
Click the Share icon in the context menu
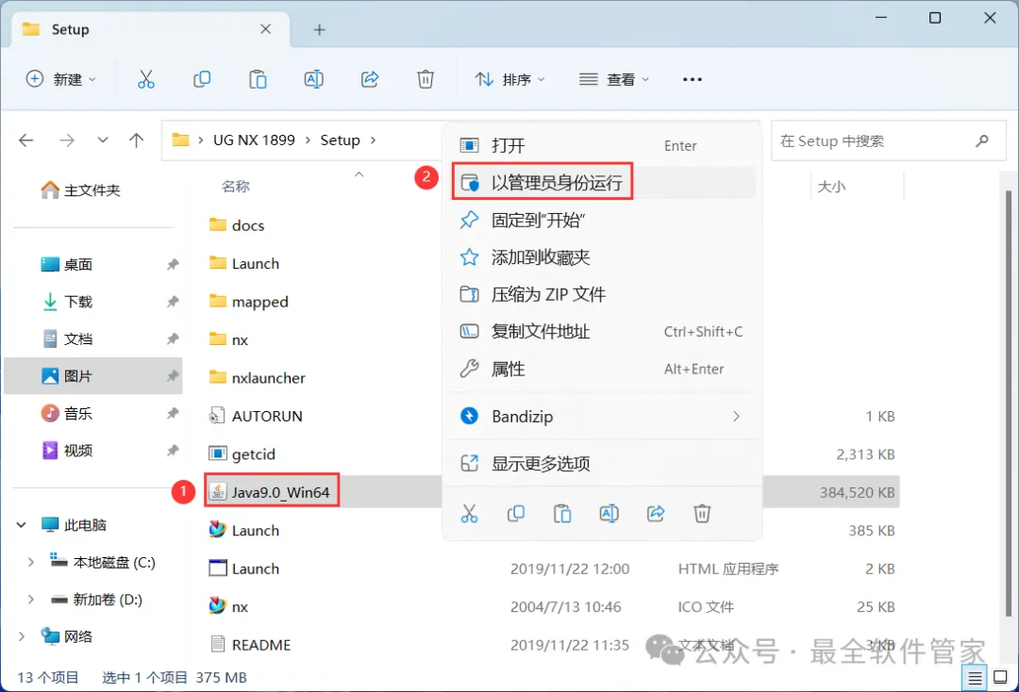point(656,514)
